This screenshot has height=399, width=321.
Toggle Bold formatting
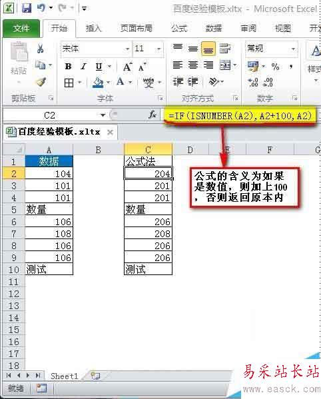(68, 67)
